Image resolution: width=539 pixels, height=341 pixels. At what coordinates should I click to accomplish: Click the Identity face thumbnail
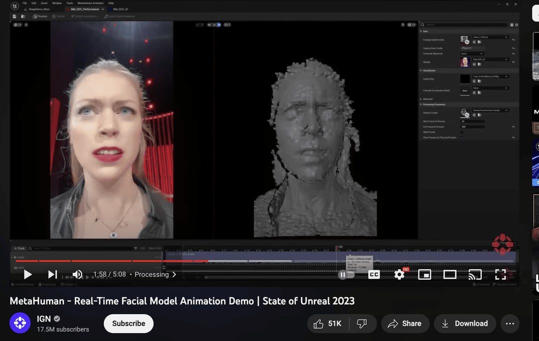[465, 62]
